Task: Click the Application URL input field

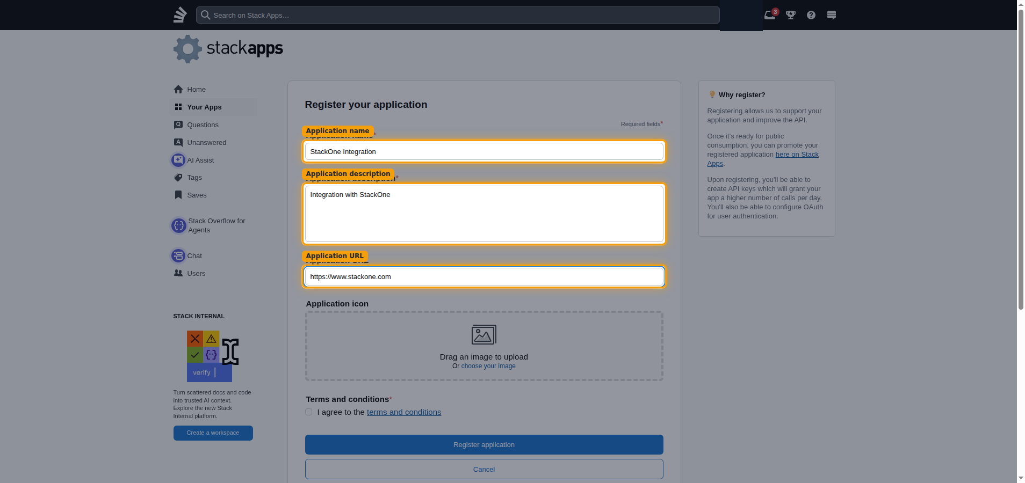Action: click(484, 276)
